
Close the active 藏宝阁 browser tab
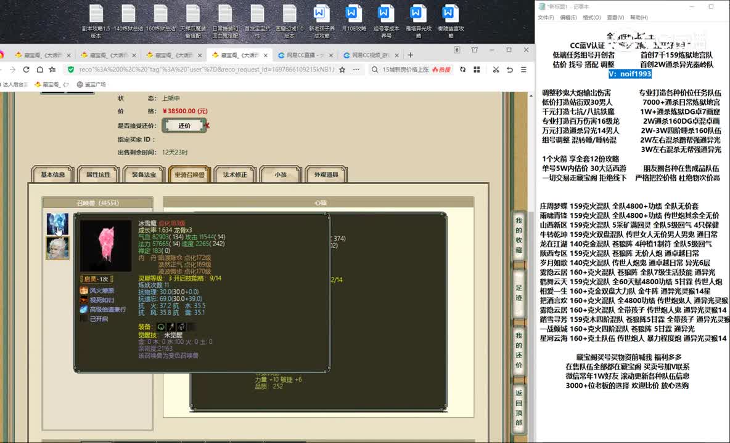click(x=265, y=55)
